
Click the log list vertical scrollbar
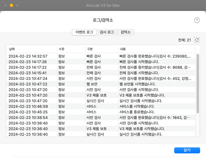(x=198, y=84)
